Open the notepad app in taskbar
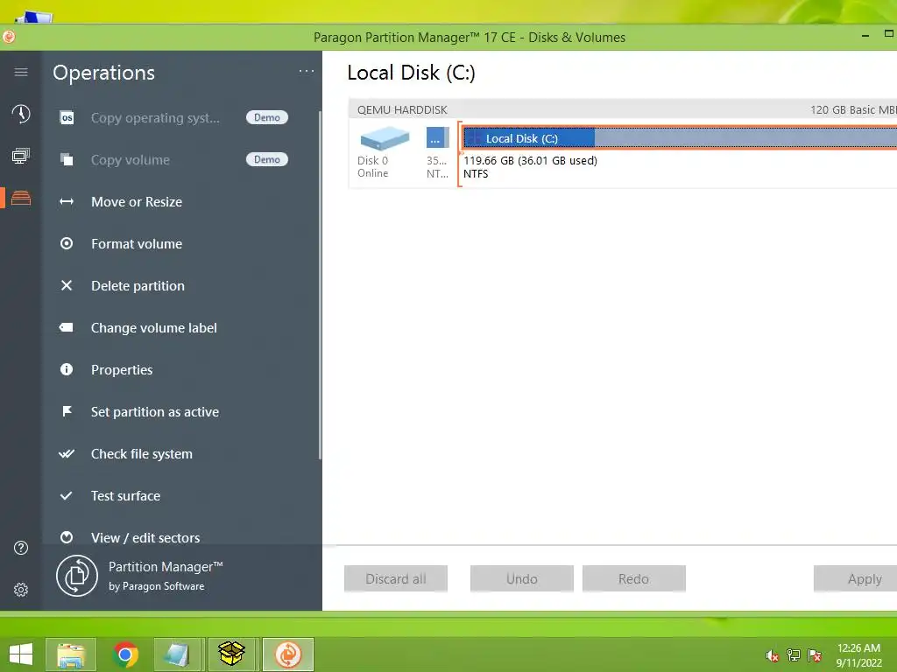 coord(177,654)
